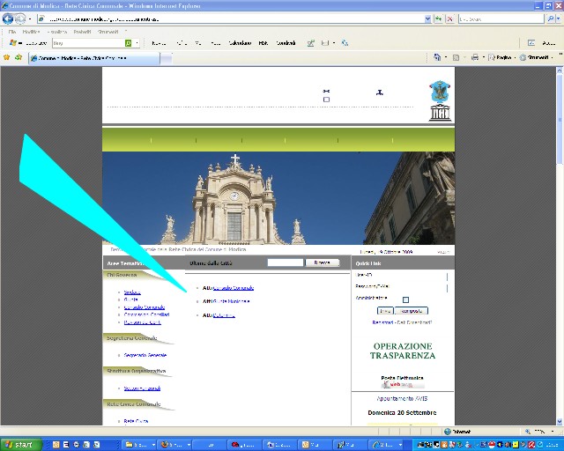Screen dimensions: 564x451
Task: Click the Windows Start button
Action: (x=20, y=445)
